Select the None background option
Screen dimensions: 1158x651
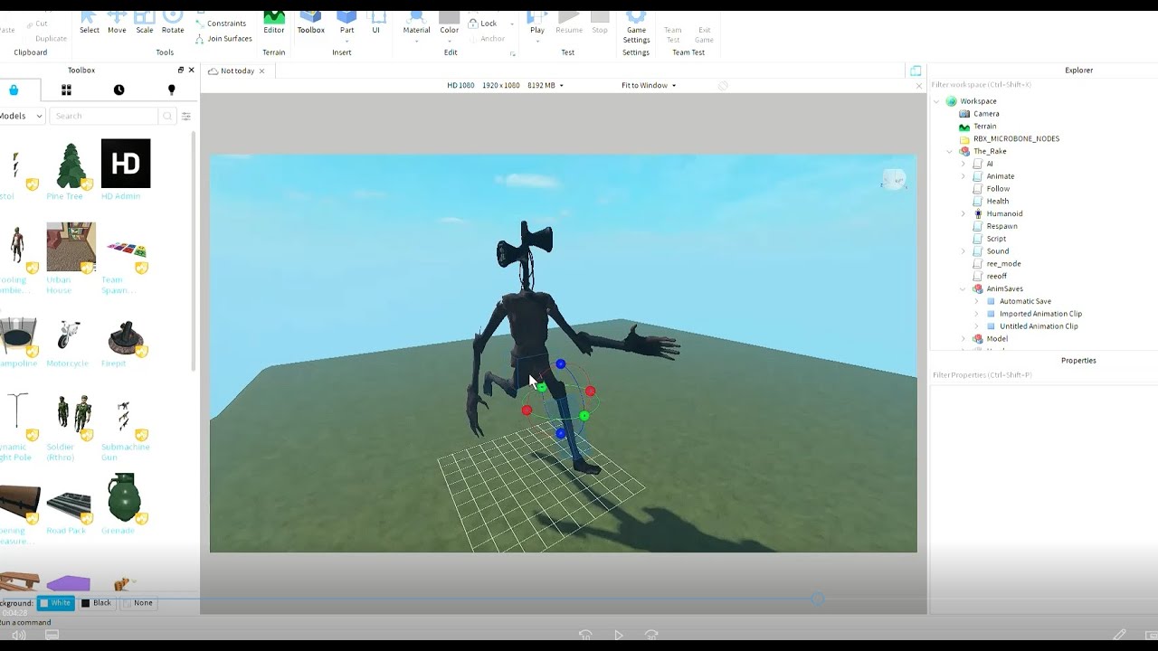click(138, 603)
